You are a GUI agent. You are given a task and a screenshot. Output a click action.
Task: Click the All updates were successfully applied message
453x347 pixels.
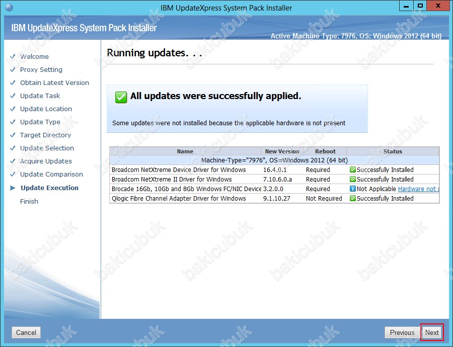[215, 96]
